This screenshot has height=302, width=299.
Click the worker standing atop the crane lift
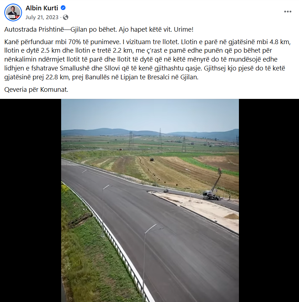(220, 170)
